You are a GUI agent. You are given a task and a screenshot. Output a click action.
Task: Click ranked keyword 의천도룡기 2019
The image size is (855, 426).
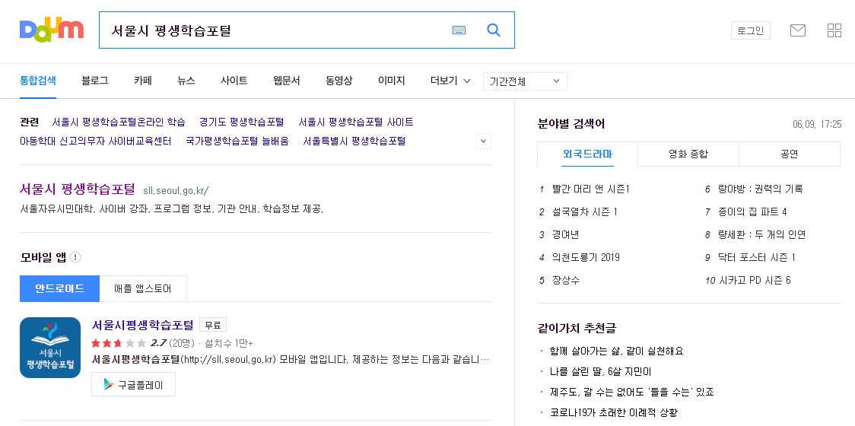click(586, 257)
